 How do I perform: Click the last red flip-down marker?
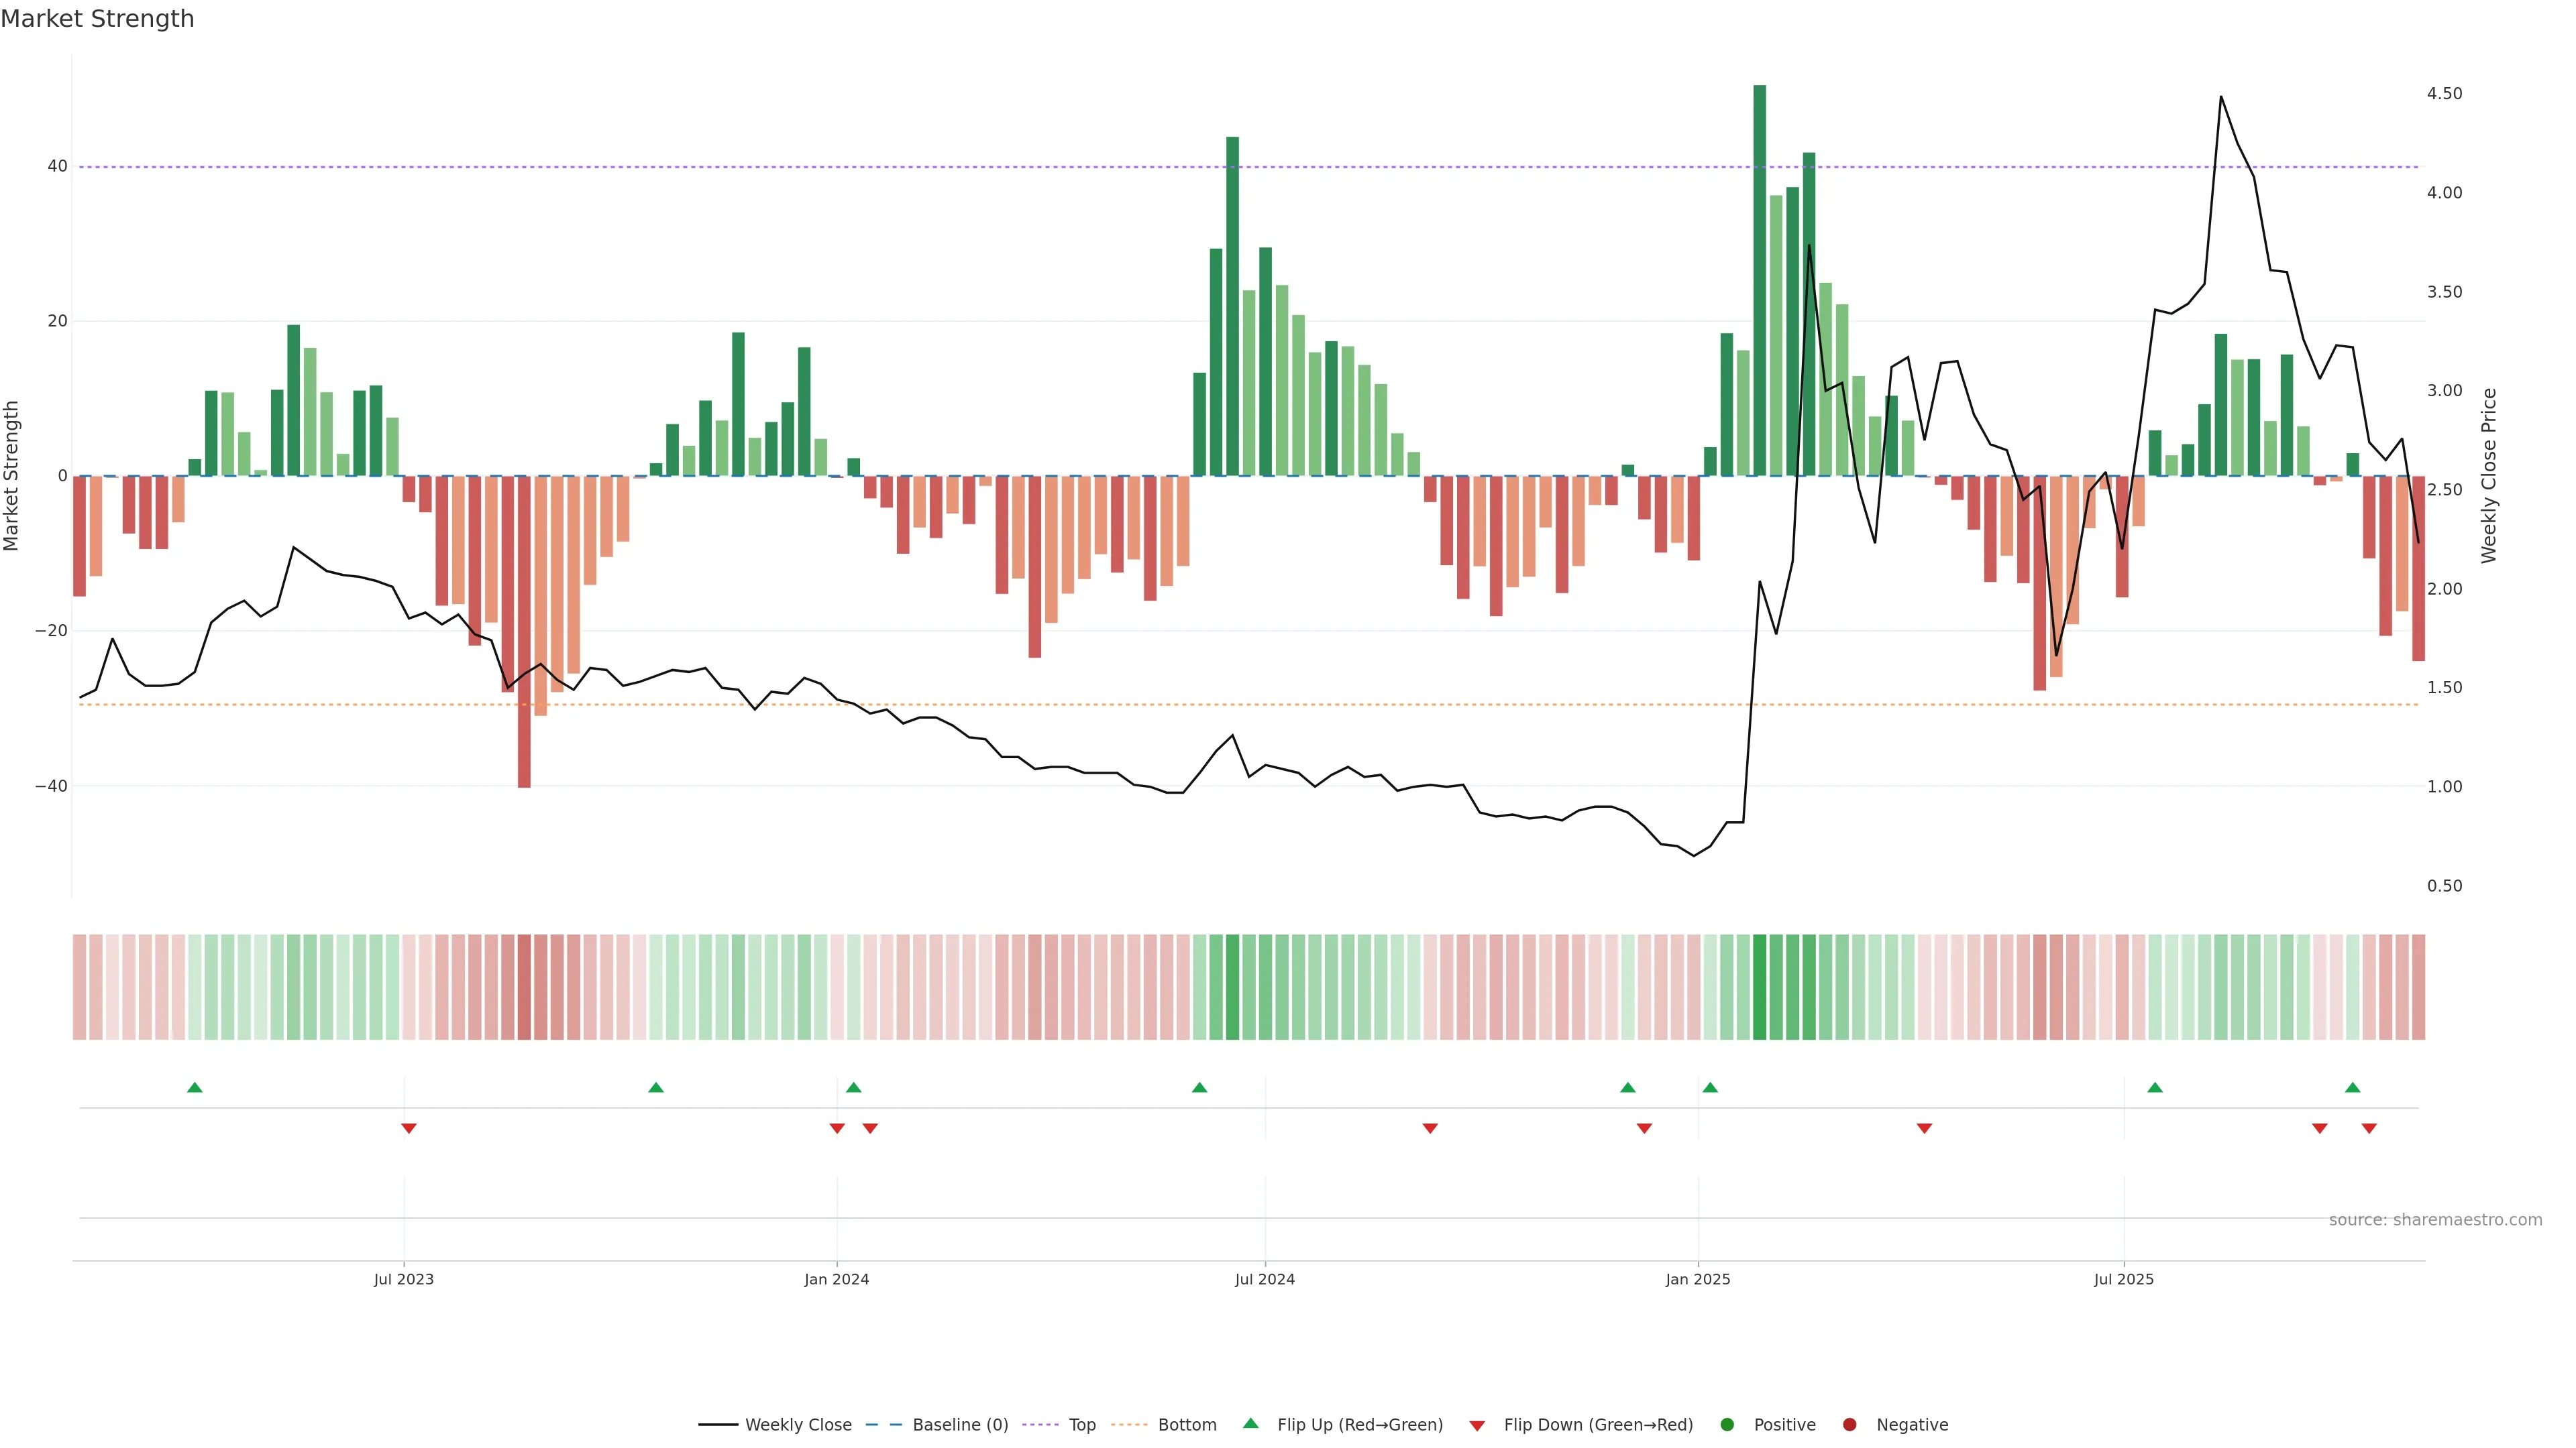2369,1128
